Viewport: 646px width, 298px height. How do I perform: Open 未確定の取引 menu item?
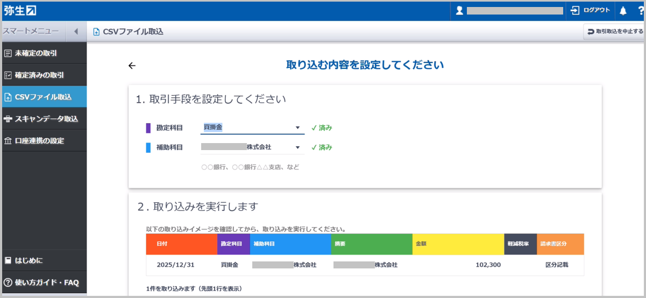coord(44,53)
